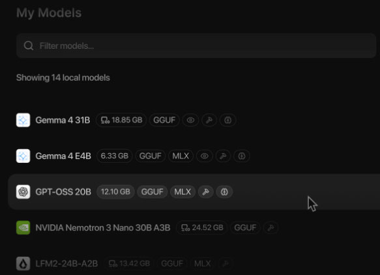Screen dimensions: 380x275
Task: Click the 18.85 GB size badge
Action: click(121, 120)
